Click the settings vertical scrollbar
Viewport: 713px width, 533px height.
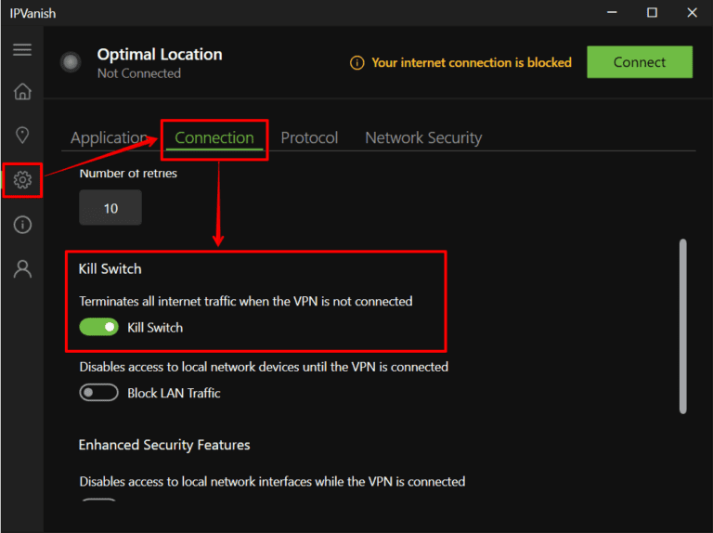point(683,325)
